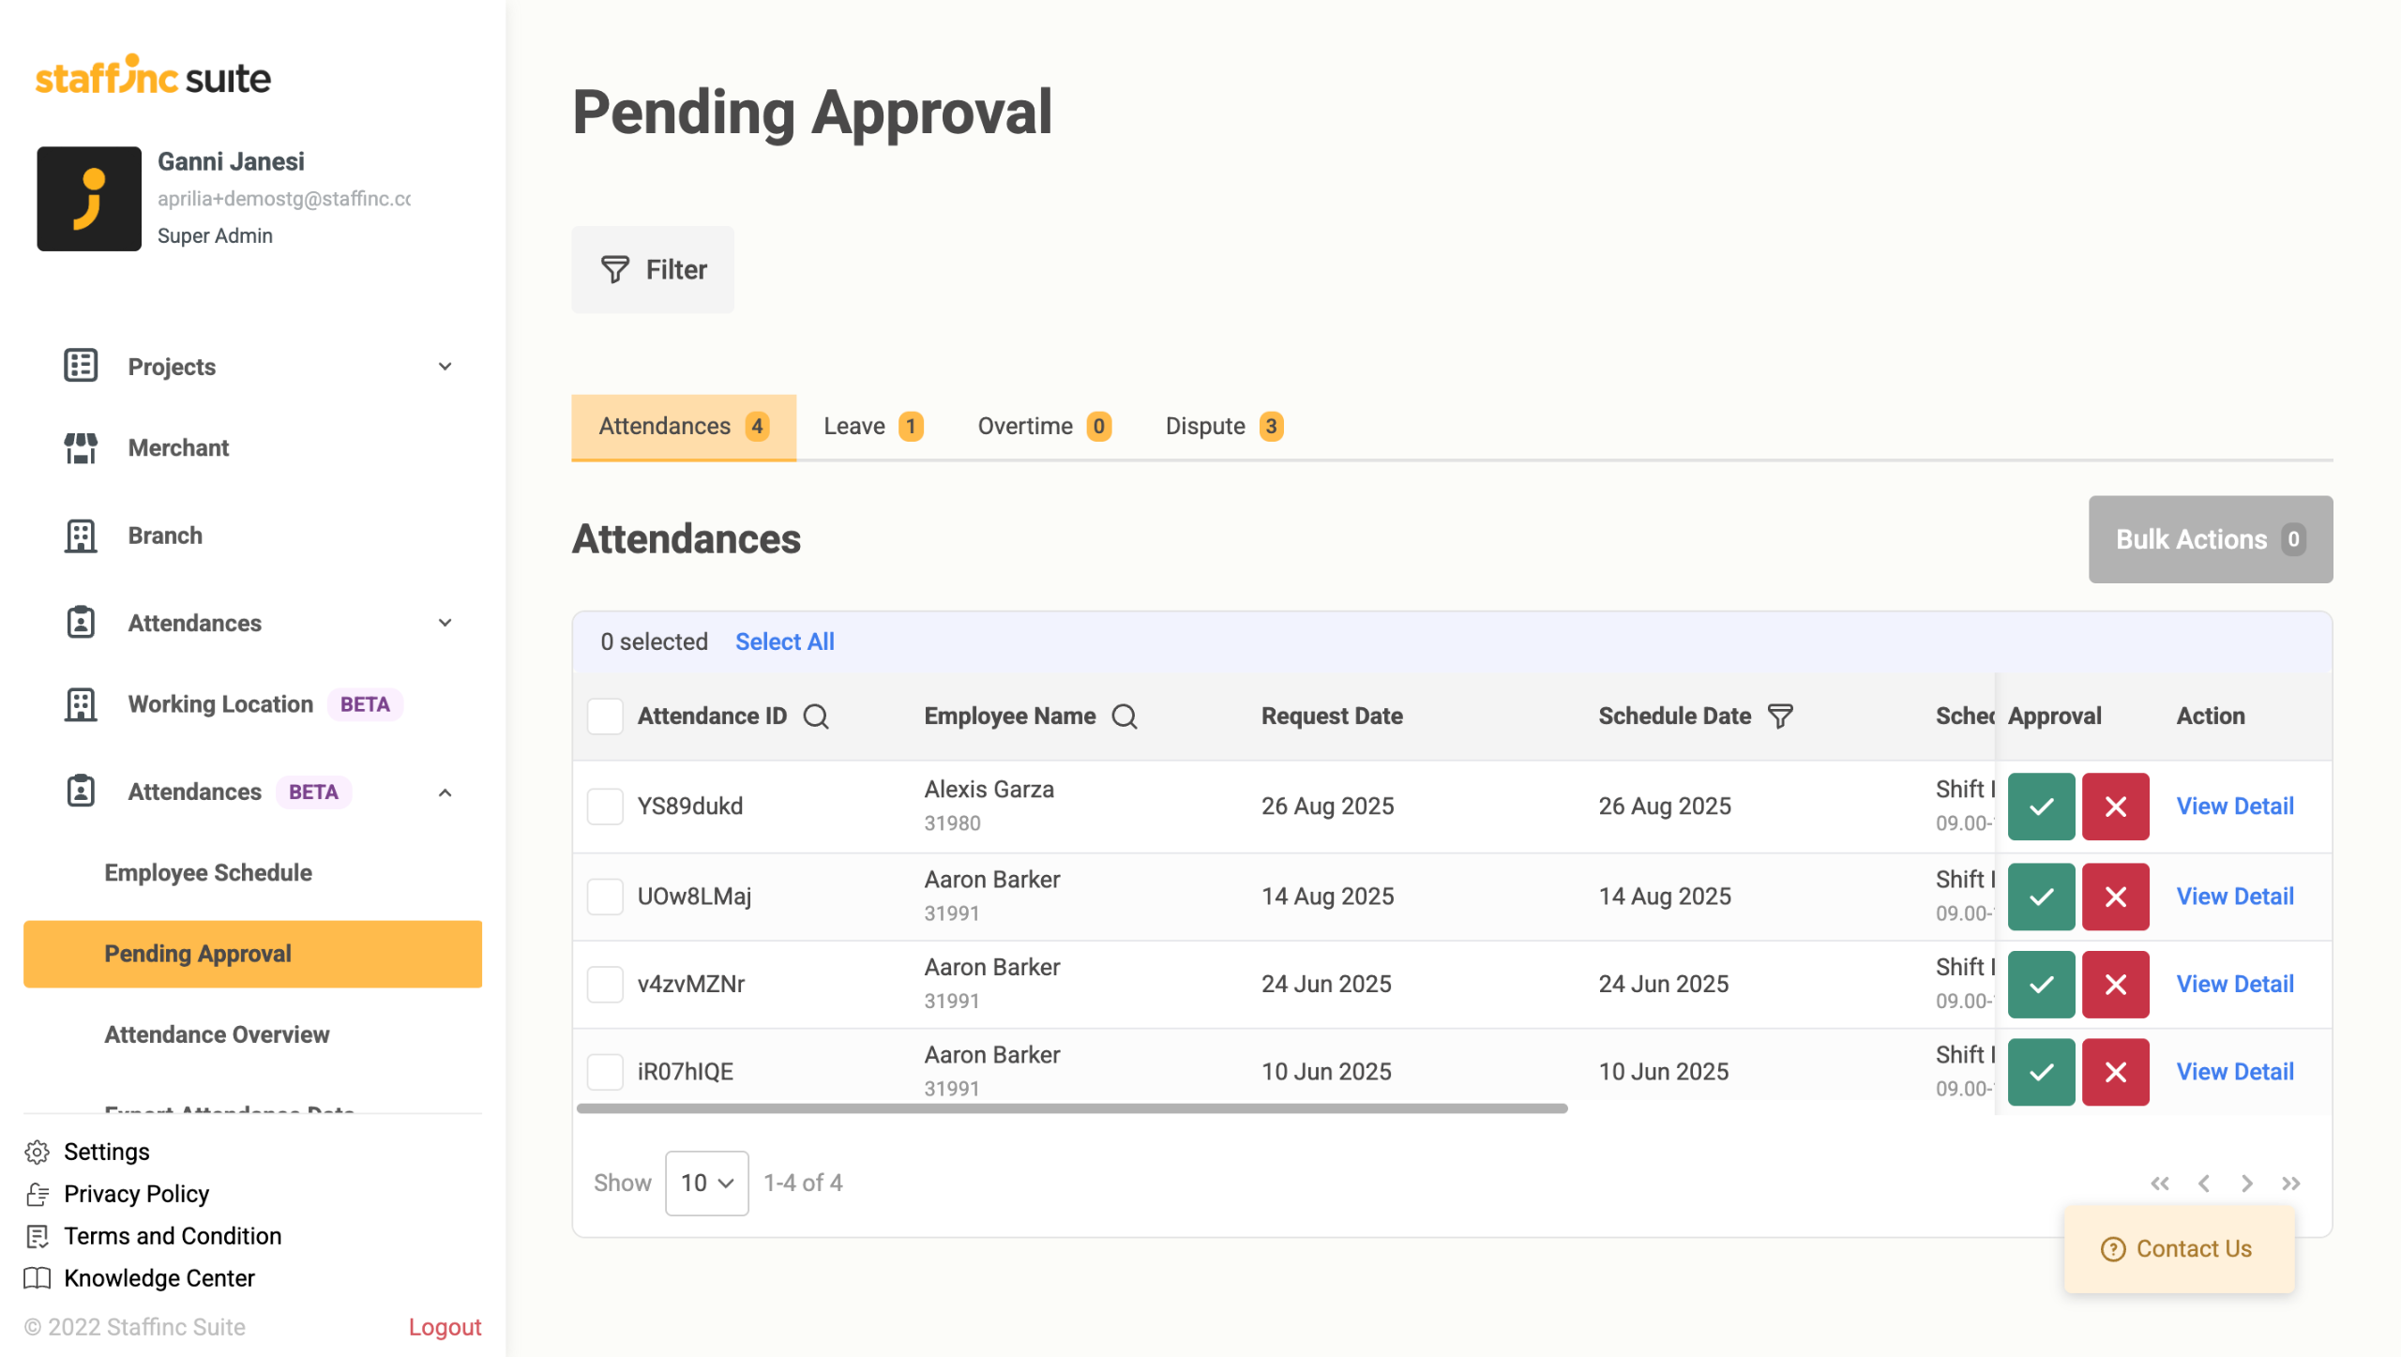Select the checkbox for v4zvMZNr
The width and height of the screenshot is (2401, 1357).
(x=605, y=985)
